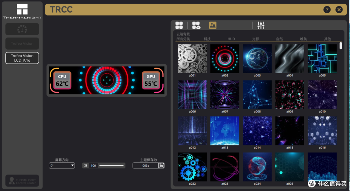This screenshot has width=350, height=191.
Task: Click the brightness sun icon
Action: tap(85, 165)
